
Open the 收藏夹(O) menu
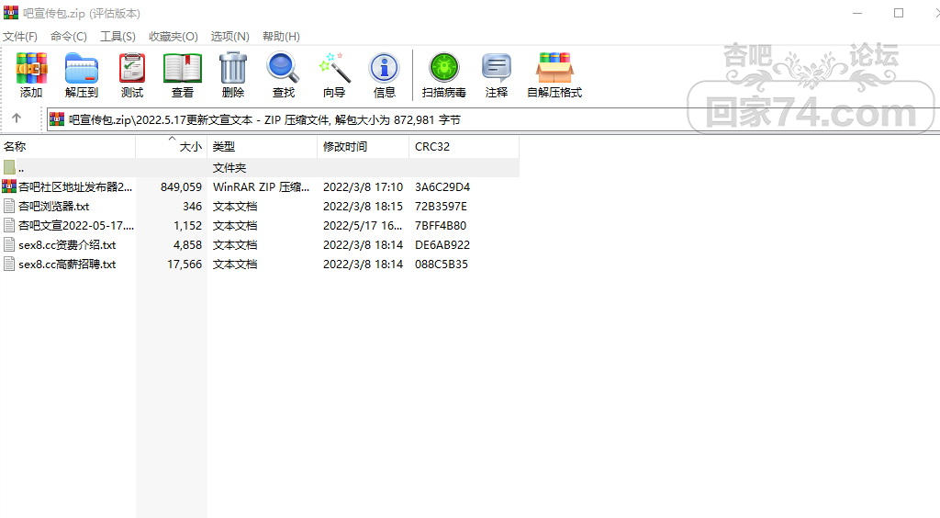coord(173,37)
